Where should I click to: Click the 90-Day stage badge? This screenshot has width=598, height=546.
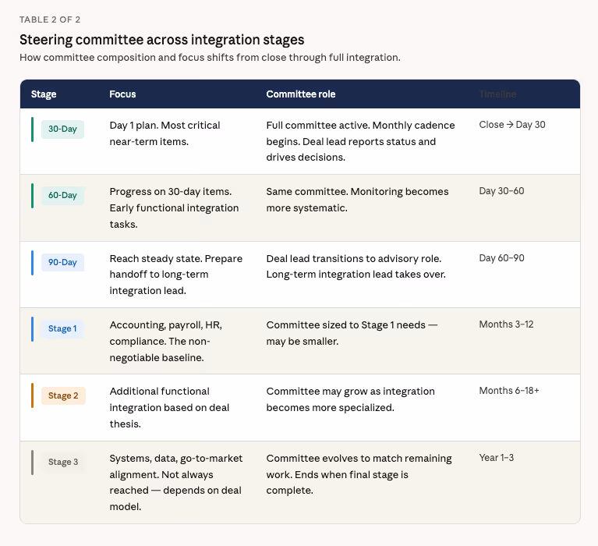(62, 262)
